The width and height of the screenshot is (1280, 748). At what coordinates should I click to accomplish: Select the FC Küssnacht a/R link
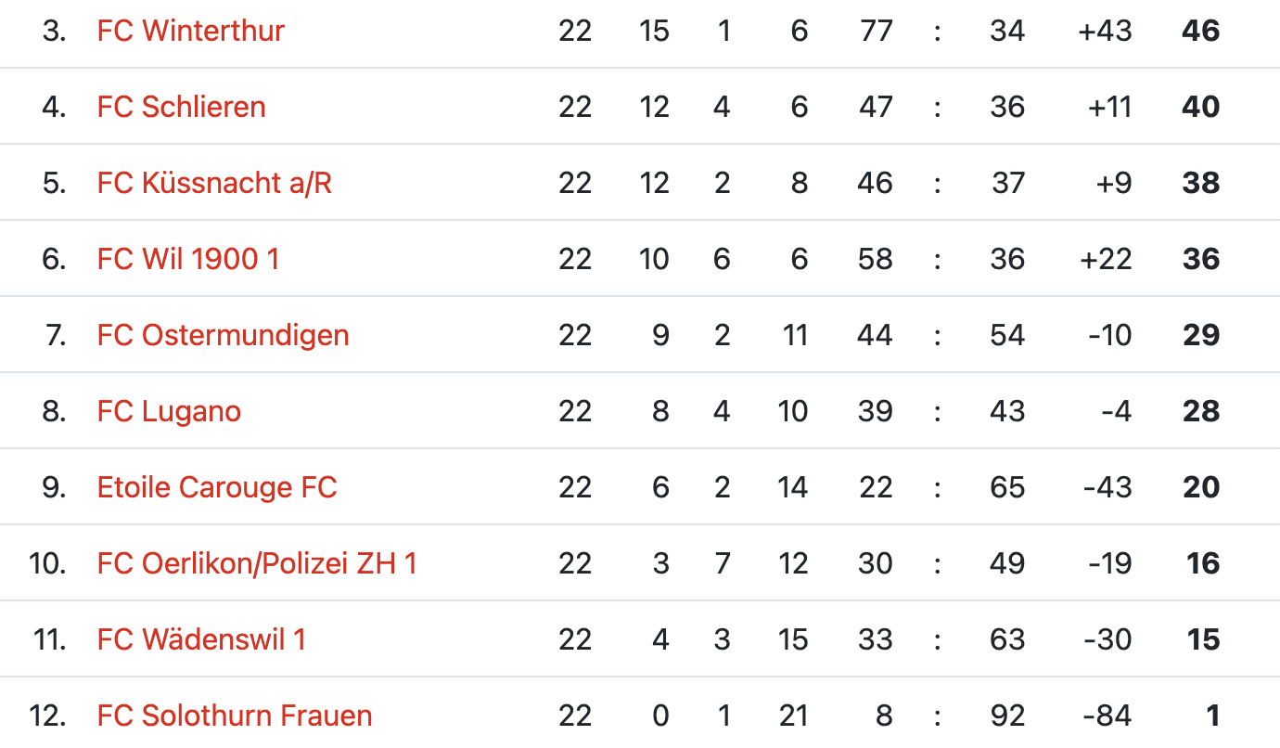214,183
